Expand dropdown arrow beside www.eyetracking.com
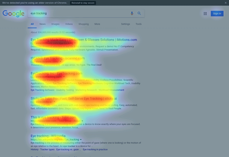This screenshot has width=229, height=157. pyautogui.click(x=64, y=77)
